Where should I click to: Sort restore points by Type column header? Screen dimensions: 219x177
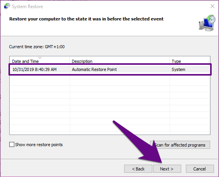(189, 61)
